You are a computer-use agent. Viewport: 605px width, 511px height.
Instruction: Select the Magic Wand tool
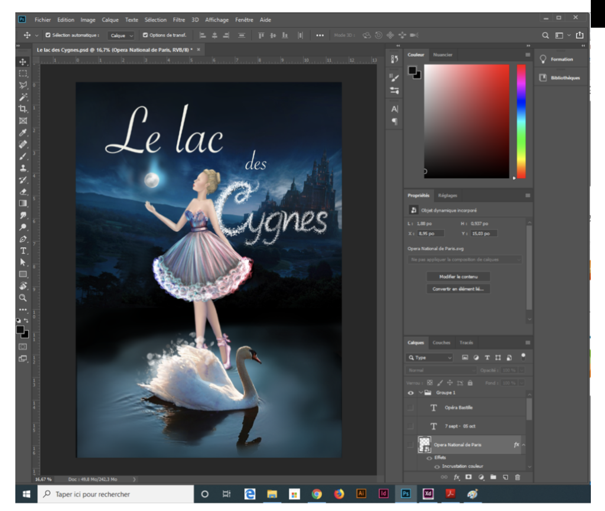click(23, 97)
